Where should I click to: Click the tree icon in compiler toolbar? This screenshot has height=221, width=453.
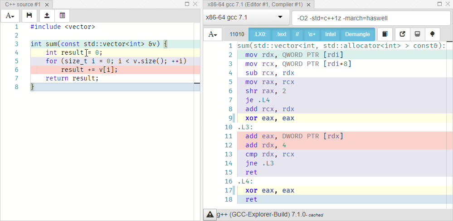[x=433, y=34]
